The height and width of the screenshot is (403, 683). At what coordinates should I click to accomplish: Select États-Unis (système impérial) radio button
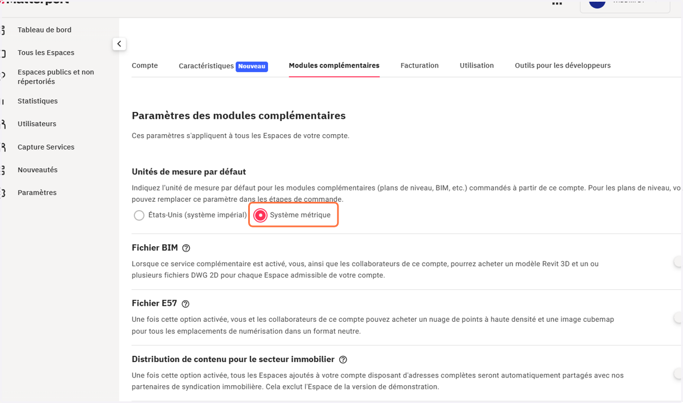coord(139,215)
